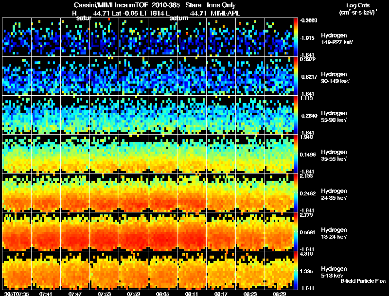Select the 13-24 keV panel at 07:35
389x296 pixels.
tap(17, 231)
